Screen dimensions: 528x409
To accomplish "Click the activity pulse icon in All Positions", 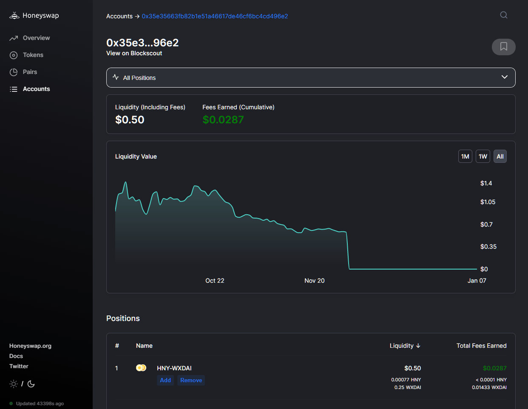I will tap(116, 77).
